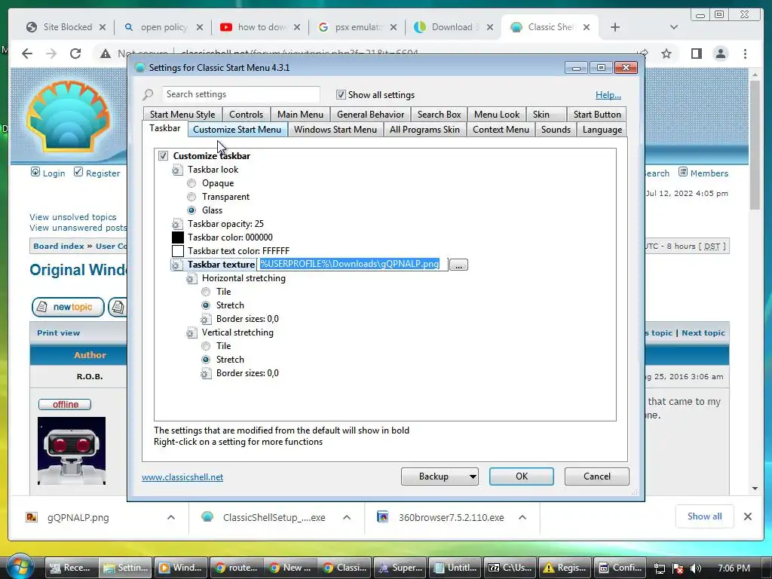This screenshot has height=579, width=772.
Task: Click Chrome's reload page icon
Action: (x=75, y=54)
